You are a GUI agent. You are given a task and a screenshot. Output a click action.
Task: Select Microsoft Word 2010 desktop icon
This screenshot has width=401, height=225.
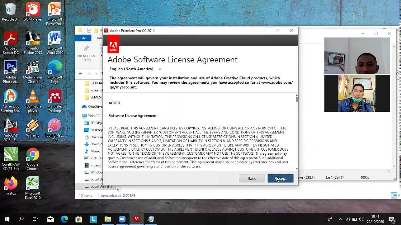[x=55, y=43]
